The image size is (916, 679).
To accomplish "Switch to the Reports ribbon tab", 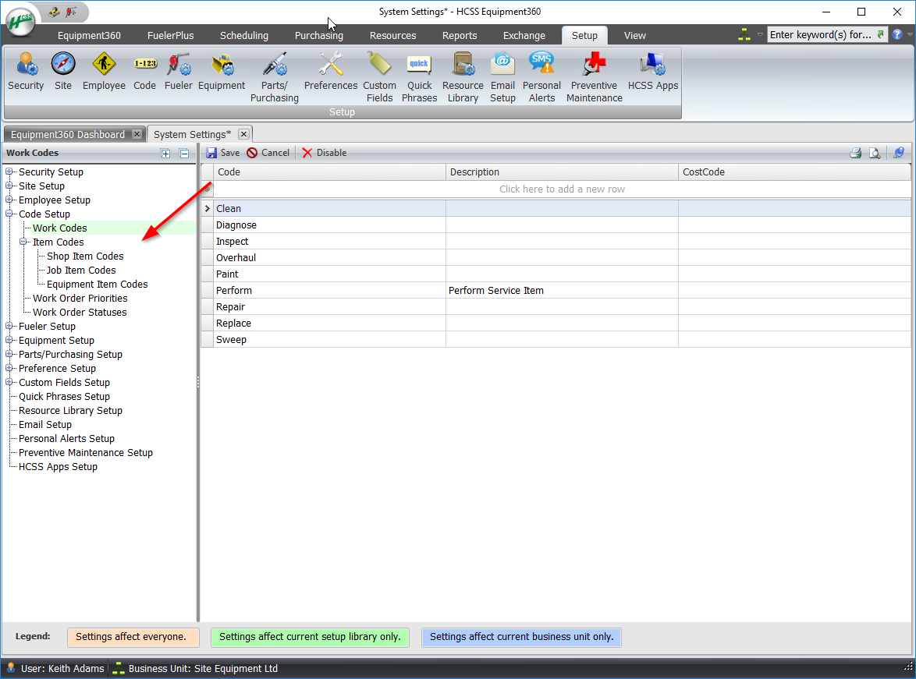I will 460,36.
